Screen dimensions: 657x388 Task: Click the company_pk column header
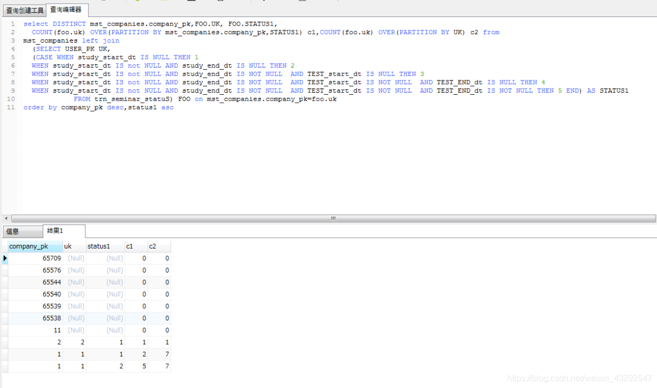click(x=36, y=246)
